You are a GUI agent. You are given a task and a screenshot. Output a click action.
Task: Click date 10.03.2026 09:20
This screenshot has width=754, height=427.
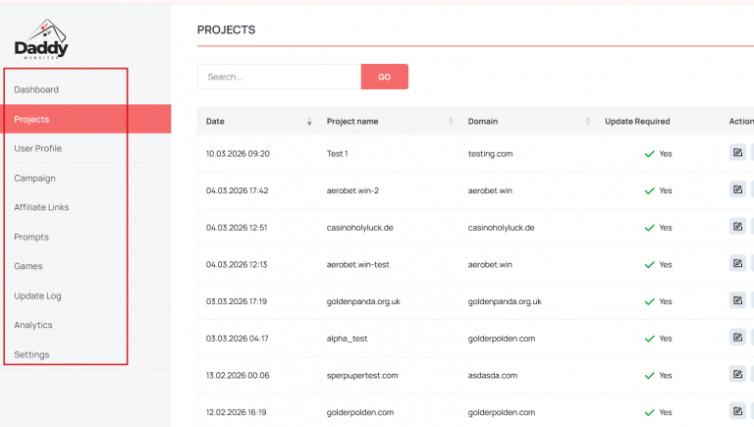[238, 154]
